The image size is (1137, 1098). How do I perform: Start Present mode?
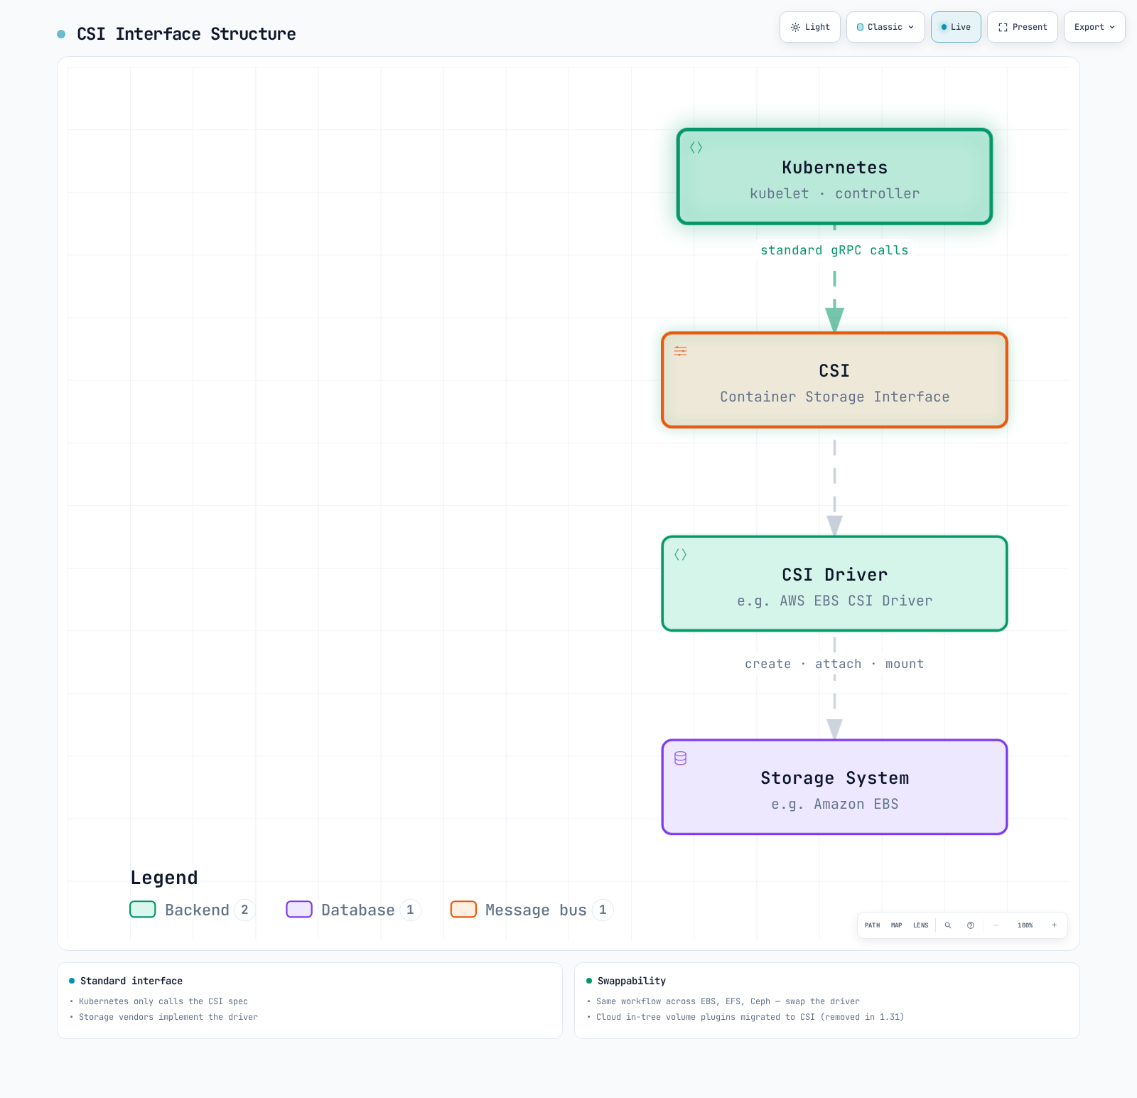(1023, 27)
